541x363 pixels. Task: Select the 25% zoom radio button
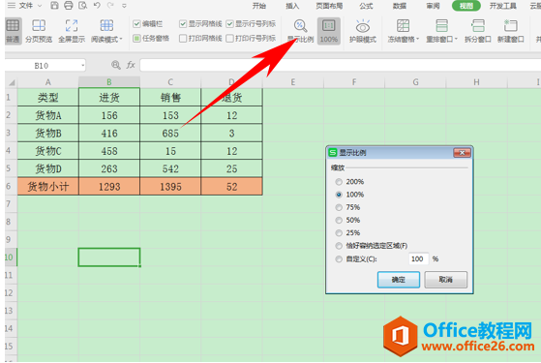coord(339,233)
